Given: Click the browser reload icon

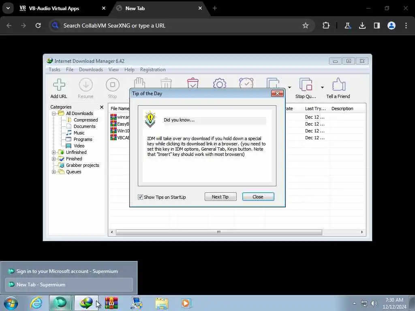Looking at the screenshot, I should (38, 26).
